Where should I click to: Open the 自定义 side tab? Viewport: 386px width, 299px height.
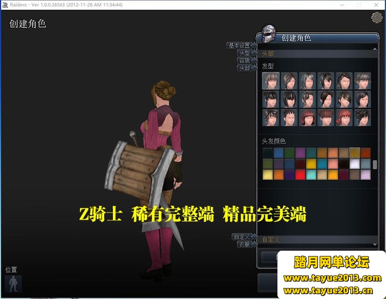[242, 237]
